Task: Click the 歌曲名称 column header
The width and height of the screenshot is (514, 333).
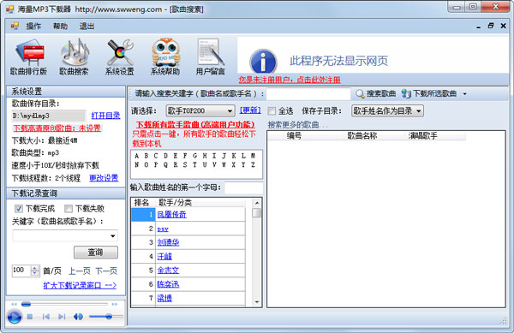Action: pos(362,135)
